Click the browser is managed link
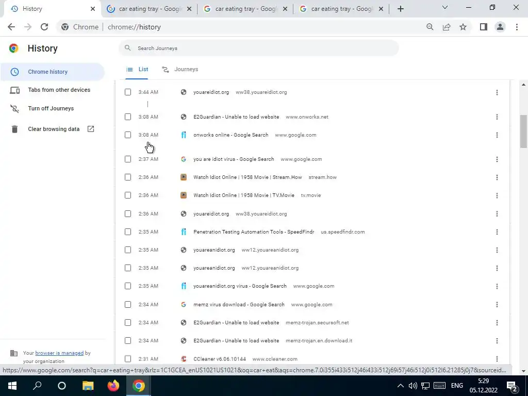This screenshot has width=528, height=396. click(x=59, y=353)
